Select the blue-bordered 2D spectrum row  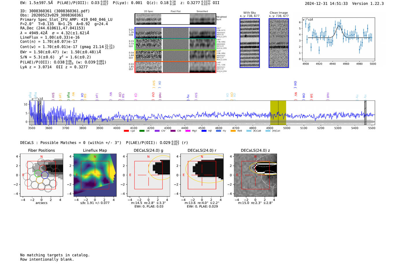point(175,33)
